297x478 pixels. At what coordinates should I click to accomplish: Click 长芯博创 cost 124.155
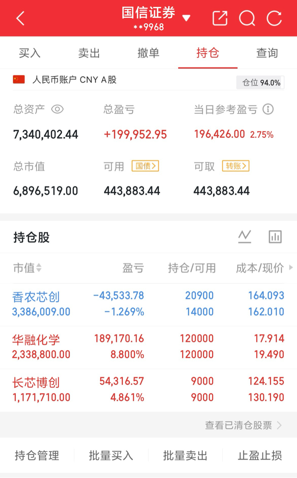tap(266, 381)
